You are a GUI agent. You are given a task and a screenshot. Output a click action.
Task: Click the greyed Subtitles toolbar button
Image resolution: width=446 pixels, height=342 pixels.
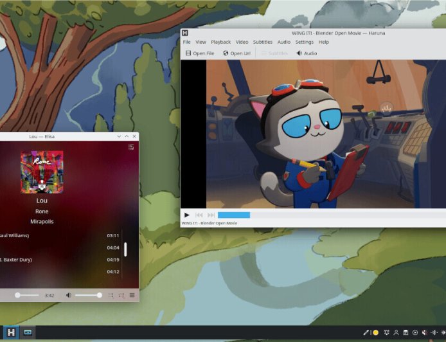274,53
